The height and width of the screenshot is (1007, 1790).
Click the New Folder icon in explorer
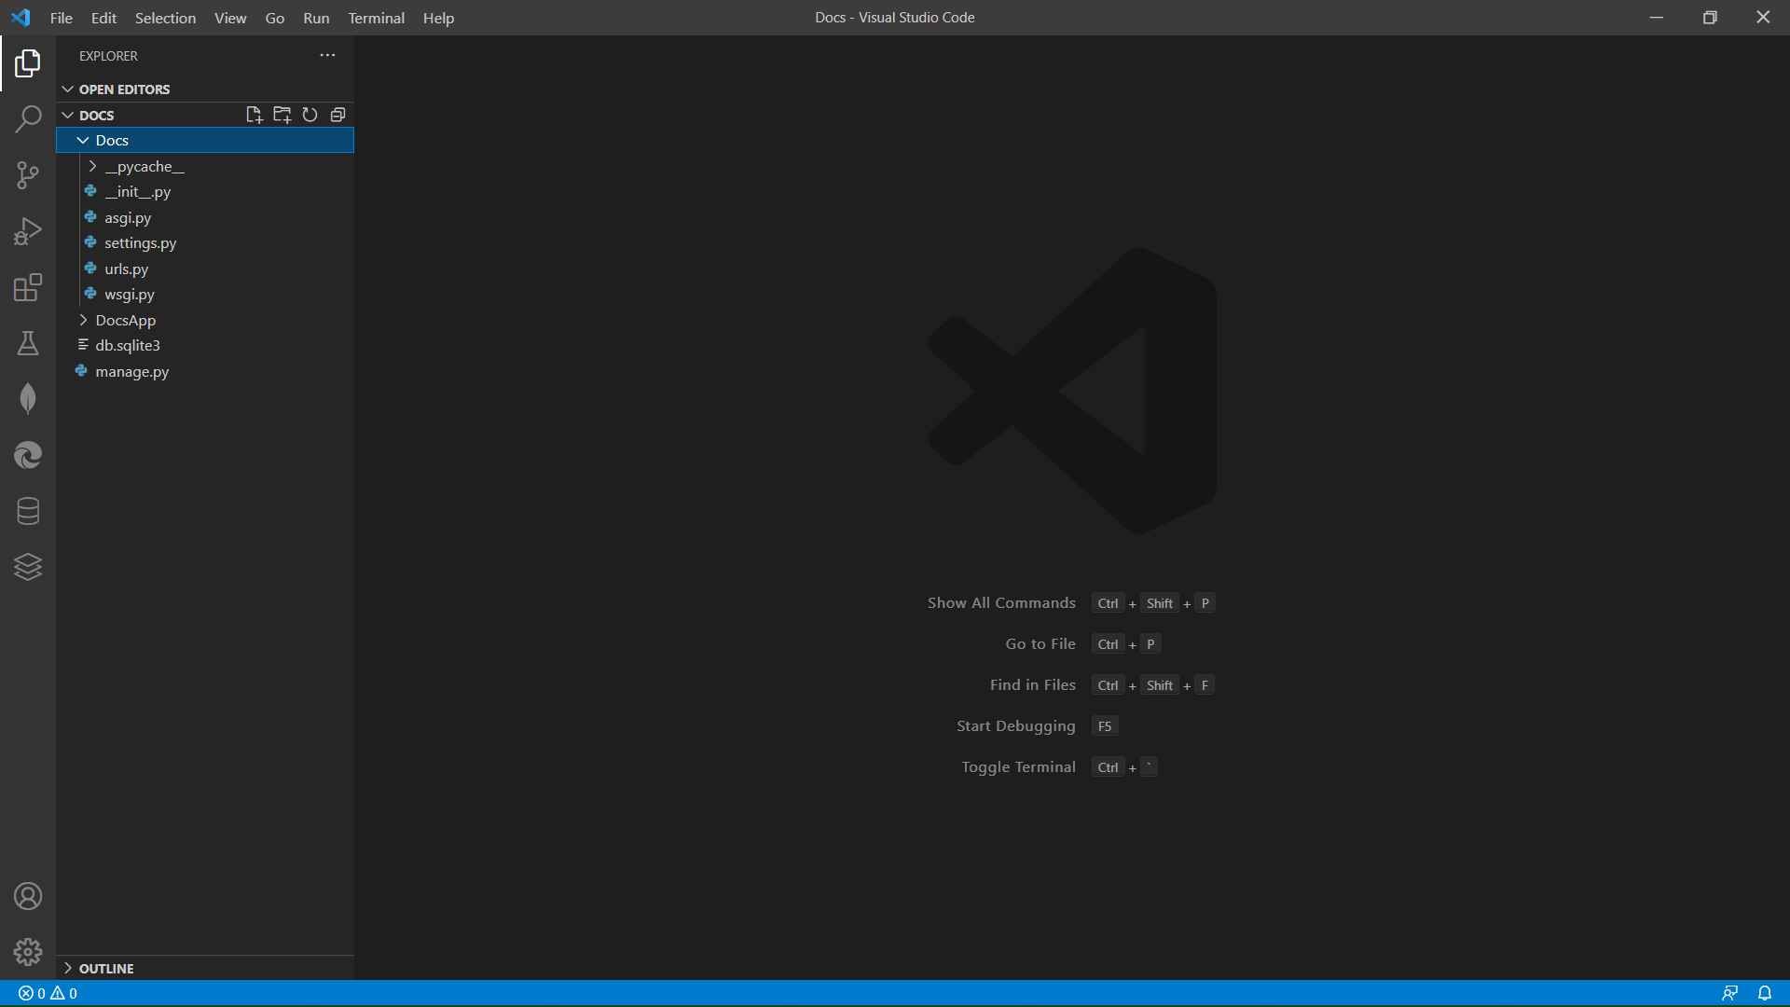click(282, 115)
